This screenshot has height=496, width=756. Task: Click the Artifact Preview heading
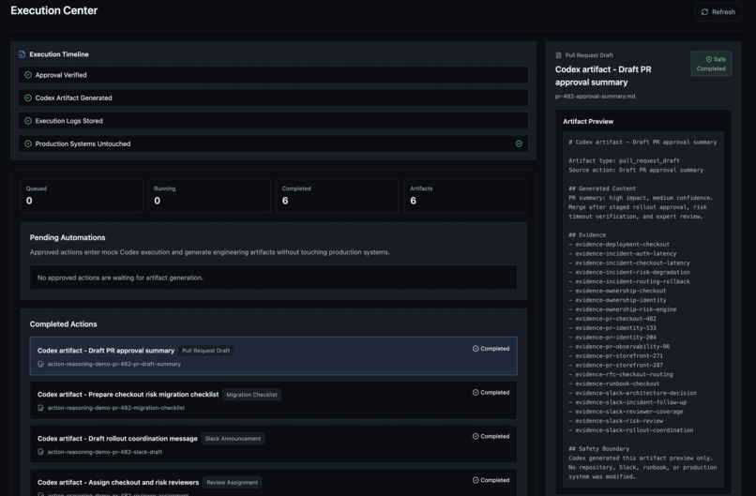[x=588, y=122]
